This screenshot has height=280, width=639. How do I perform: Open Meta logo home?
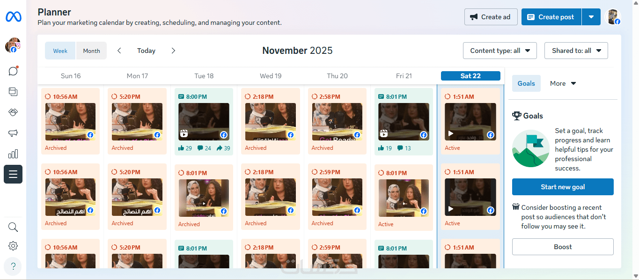pyautogui.click(x=13, y=17)
